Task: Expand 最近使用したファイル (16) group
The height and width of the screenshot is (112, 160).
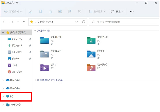Action: coord(35,80)
